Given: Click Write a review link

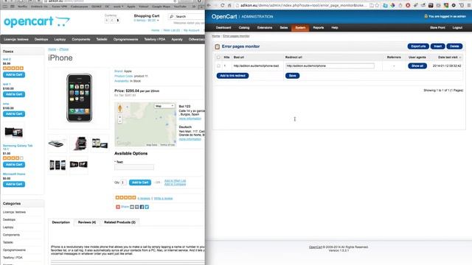Looking at the screenshot, I should pos(163,198).
